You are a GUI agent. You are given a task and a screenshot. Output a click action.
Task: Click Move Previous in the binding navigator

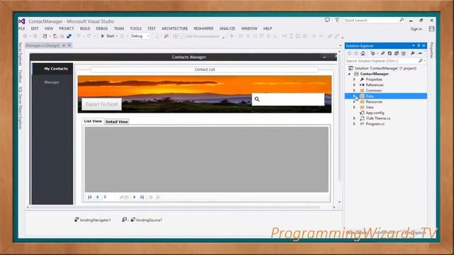pos(97,197)
